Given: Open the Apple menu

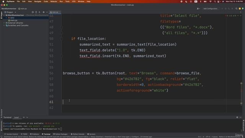Looking at the screenshot, I should 3,2.
